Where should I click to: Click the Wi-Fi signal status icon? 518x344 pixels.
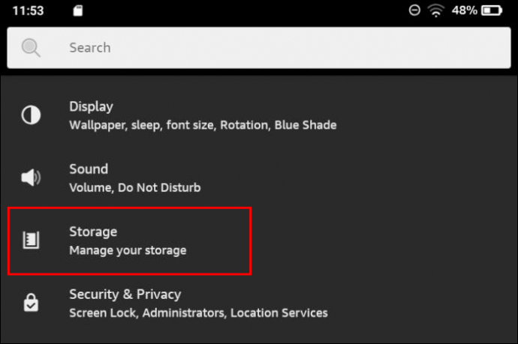pos(436,10)
